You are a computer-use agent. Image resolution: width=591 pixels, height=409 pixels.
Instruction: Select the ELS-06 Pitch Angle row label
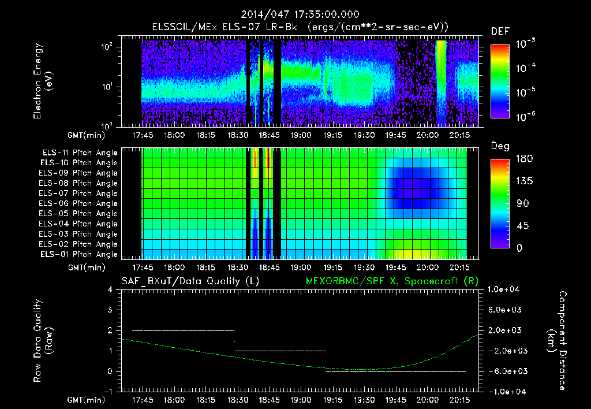[x=78, y=204]
